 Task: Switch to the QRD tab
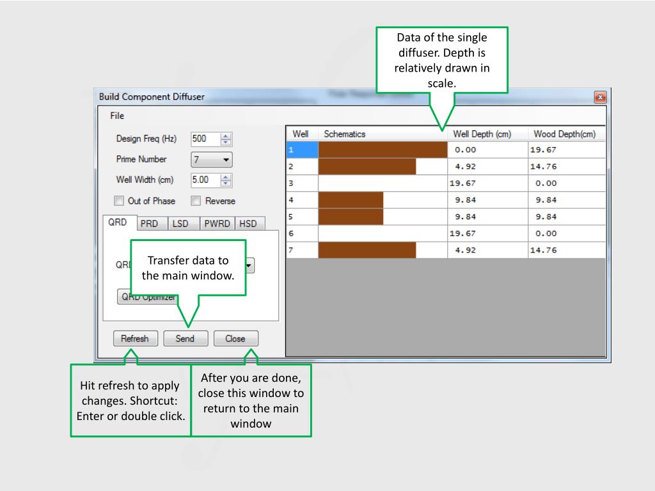click(120, 222)
